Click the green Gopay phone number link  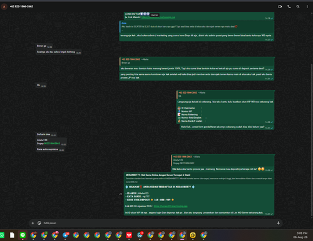pyautogui.click(x=52, y=144)
